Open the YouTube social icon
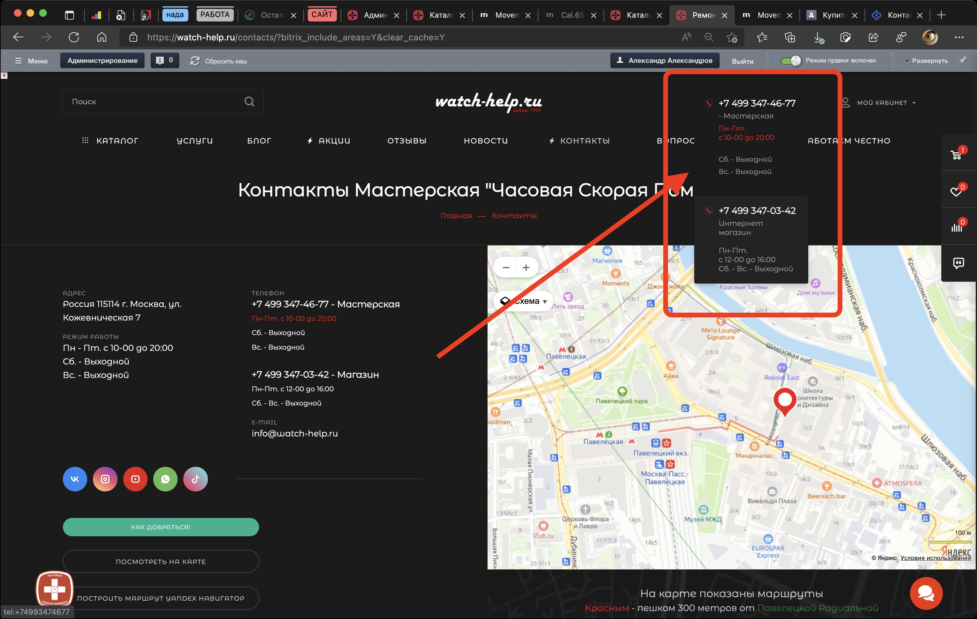The height and width of the screenshot is (619, 977). click(x=135, y=479)
